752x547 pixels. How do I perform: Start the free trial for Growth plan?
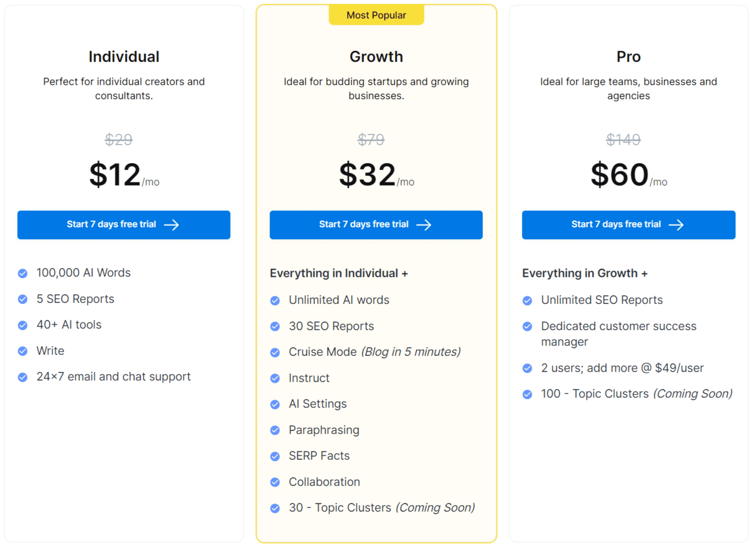click(376, 225)
